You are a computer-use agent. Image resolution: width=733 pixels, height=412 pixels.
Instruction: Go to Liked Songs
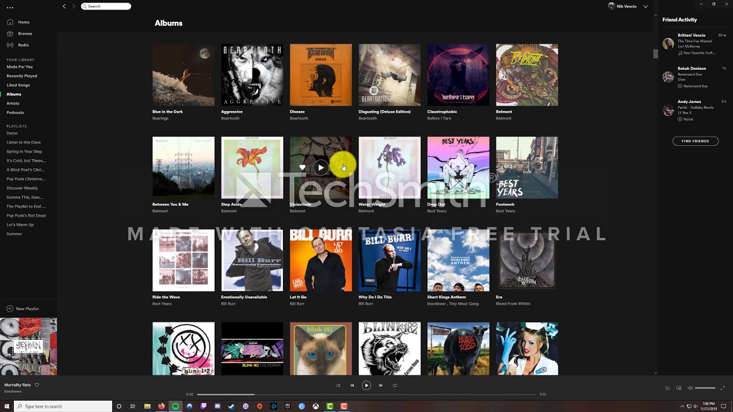[18, 85]
